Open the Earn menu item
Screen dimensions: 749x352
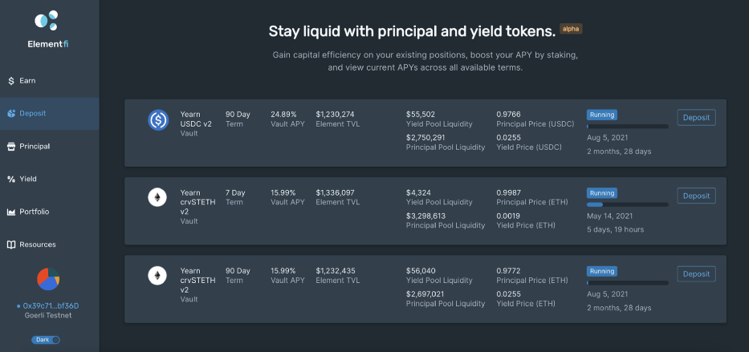[27, 81]
